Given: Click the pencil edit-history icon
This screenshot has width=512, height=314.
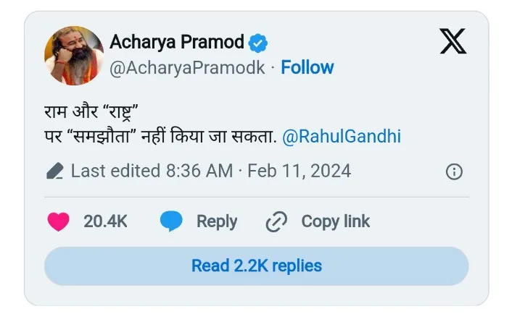Looking at the screenshot, I should [54, 171].
